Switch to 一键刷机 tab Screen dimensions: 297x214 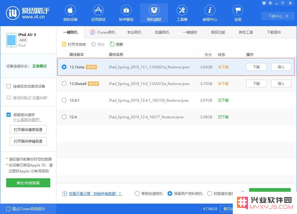coord(70,32)
